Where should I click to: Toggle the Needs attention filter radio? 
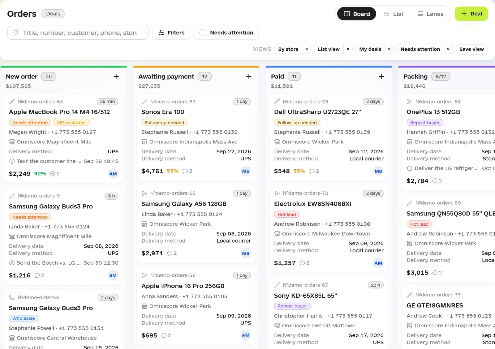203,33
